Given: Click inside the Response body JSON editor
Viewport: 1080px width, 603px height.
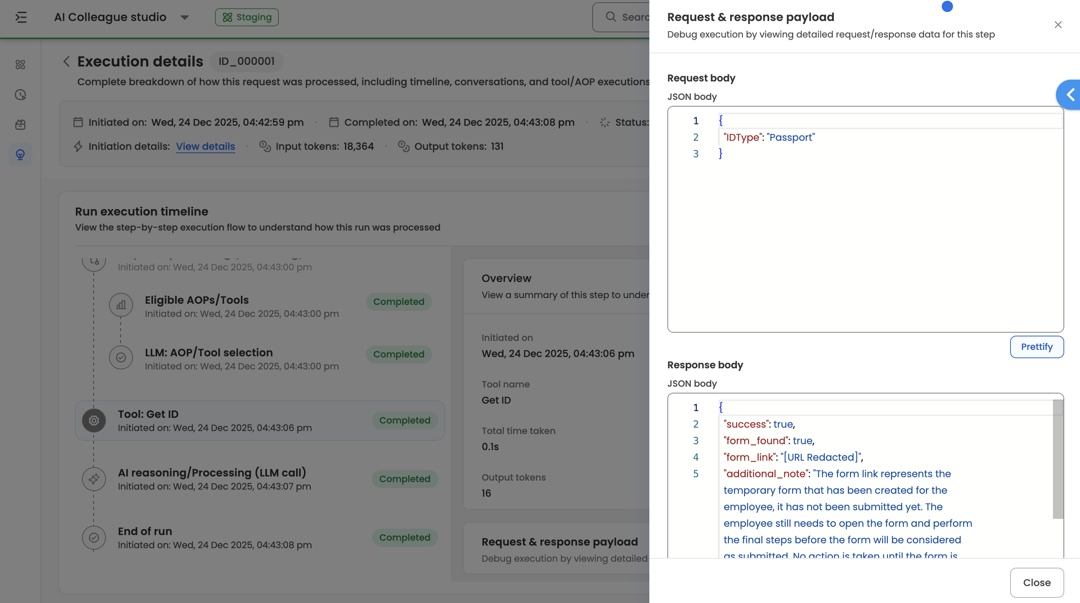Looking at the screenshot, I should pyautogui.click(x=865, y=476).
